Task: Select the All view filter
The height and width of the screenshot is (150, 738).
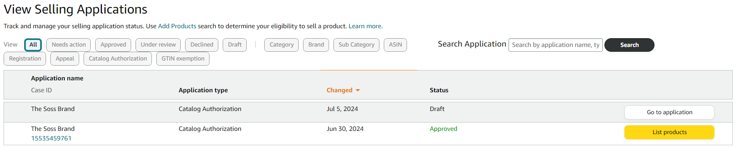Action: point(33,45)
